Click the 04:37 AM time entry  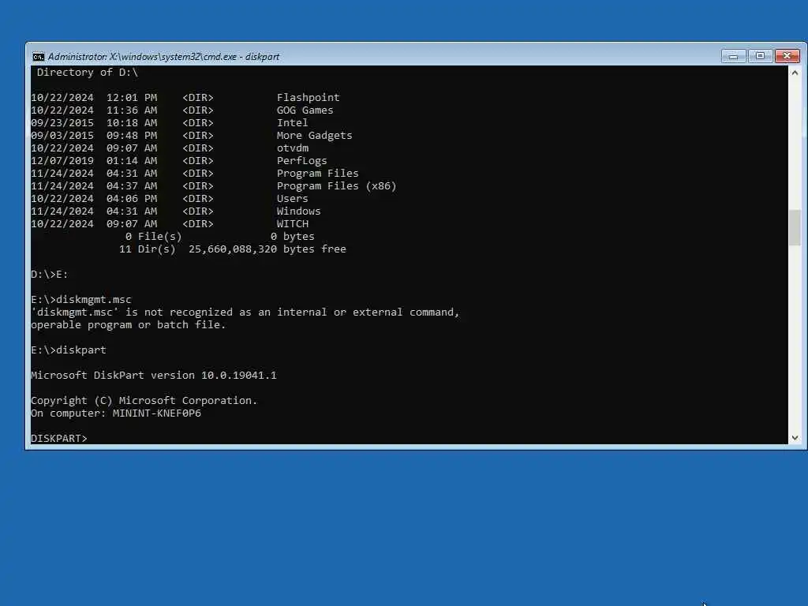pos(132,186)
